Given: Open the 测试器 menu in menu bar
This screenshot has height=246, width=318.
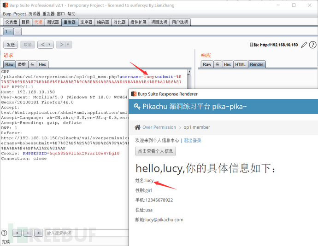Looking at the screenshot, I should (x=34, y=14).
